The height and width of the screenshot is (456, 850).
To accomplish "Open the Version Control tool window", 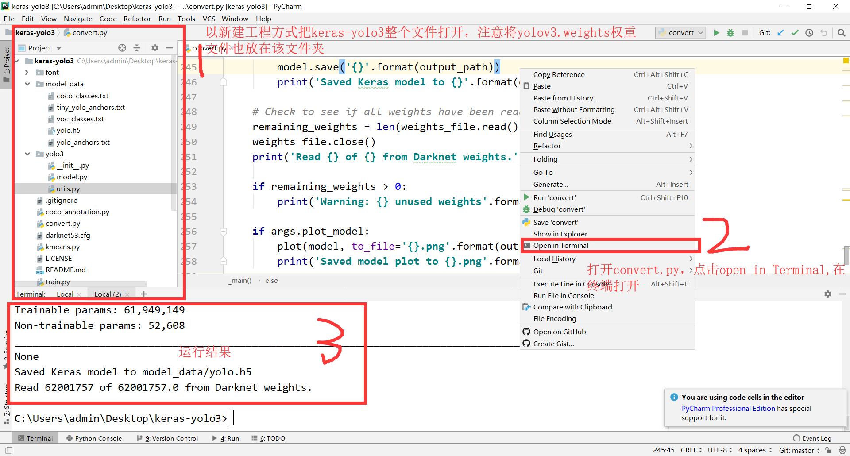I will click(167, 438).
